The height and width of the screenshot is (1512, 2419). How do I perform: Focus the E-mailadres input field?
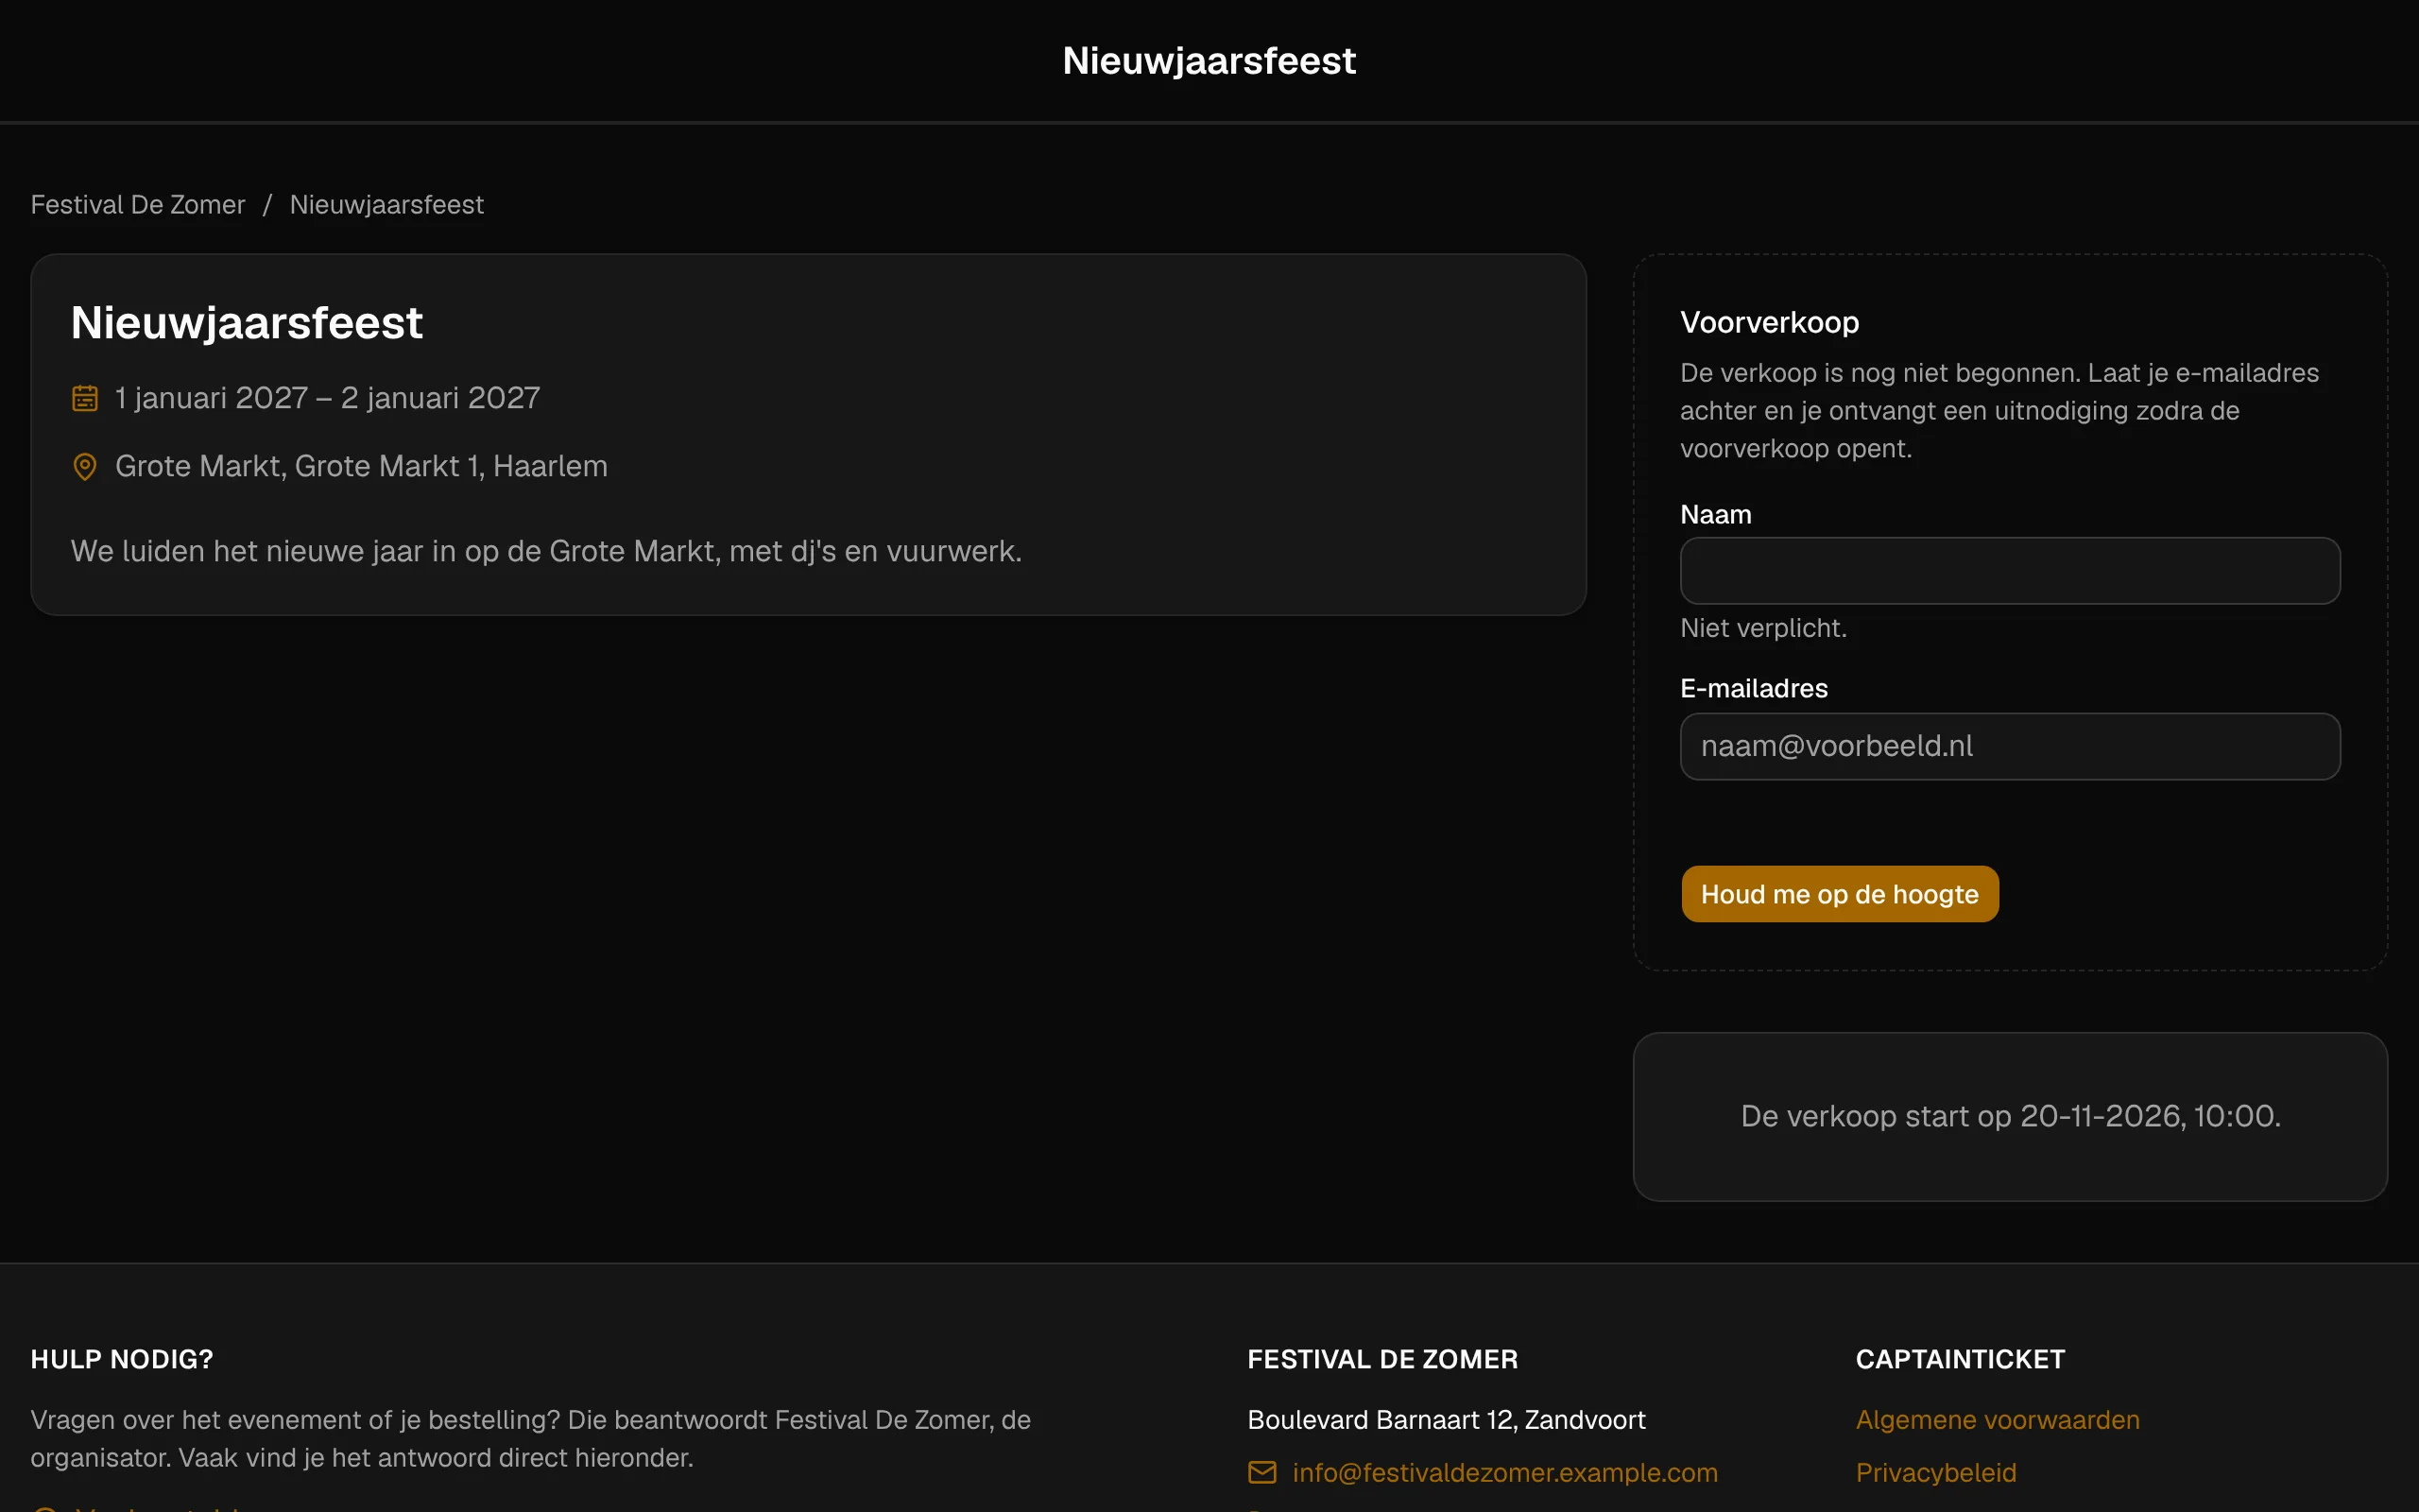(x=2010, y=746)
